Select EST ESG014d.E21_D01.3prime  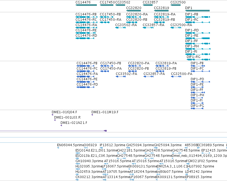coord(78,153)
